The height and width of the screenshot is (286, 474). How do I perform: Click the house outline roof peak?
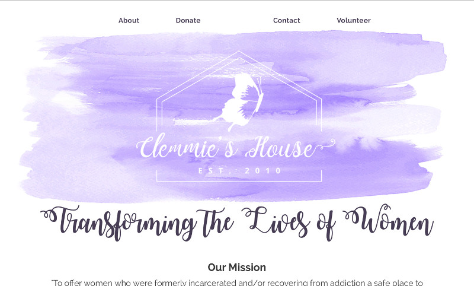click(x=239, y=54)
